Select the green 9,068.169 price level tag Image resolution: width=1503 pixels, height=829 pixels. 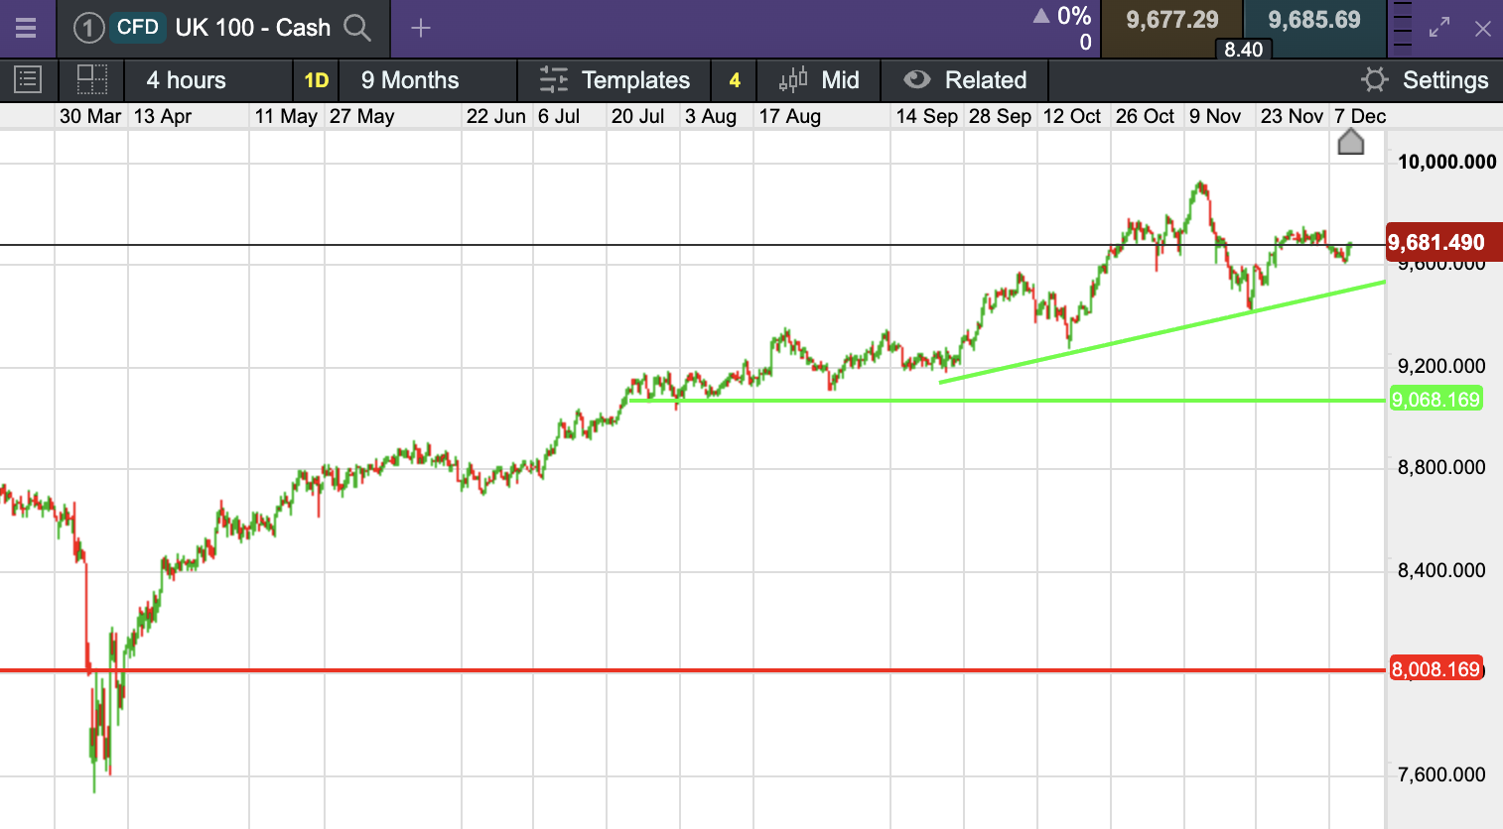pos(1435,400)
